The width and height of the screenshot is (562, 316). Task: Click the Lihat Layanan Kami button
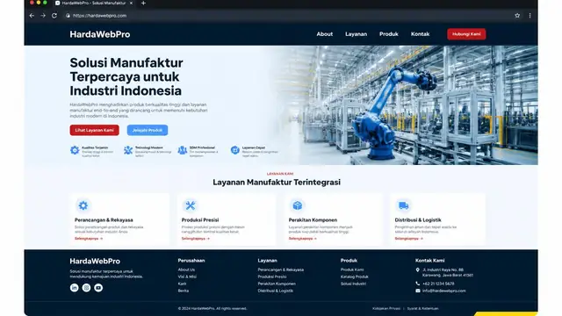(95, 130)
